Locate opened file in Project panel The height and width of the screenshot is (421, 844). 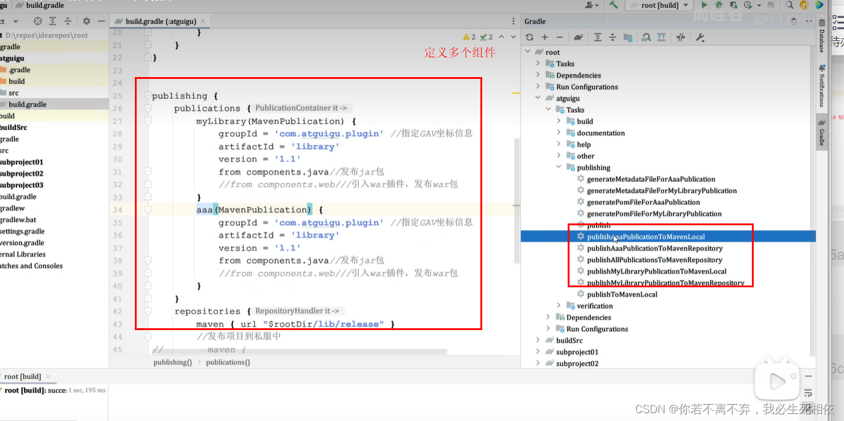point(38,21)
